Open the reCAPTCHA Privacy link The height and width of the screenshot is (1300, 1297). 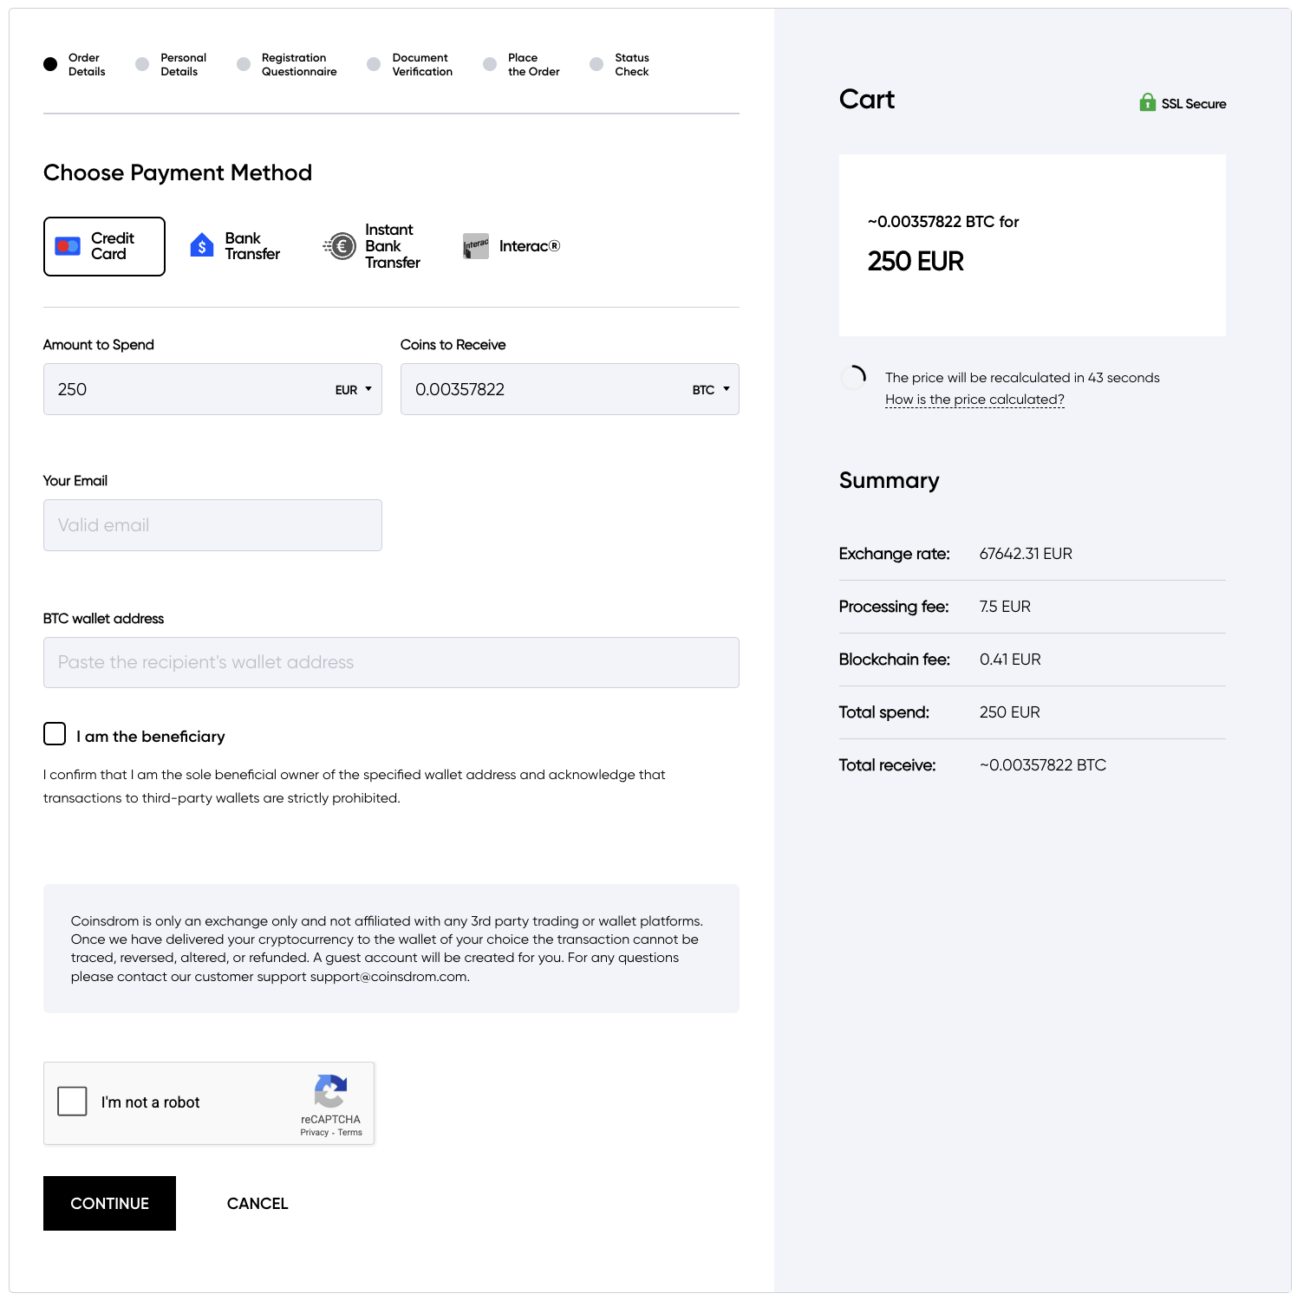coord(314,1133)
